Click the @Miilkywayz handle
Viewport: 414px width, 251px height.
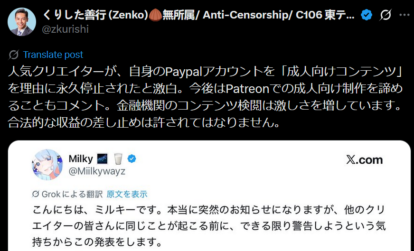(97, 171)
